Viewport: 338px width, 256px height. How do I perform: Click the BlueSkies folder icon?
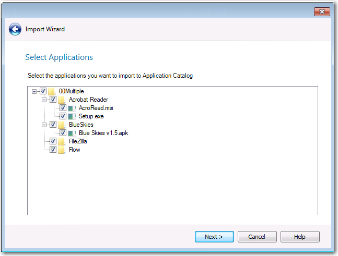(x=62, y=125)
